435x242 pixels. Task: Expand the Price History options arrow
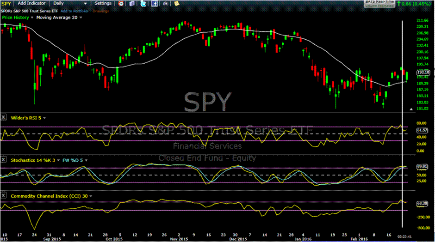[32, 18]
